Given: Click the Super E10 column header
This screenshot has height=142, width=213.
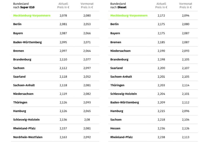Looking at the screenshot, I should pyautogui.click(x=24, y=6).
